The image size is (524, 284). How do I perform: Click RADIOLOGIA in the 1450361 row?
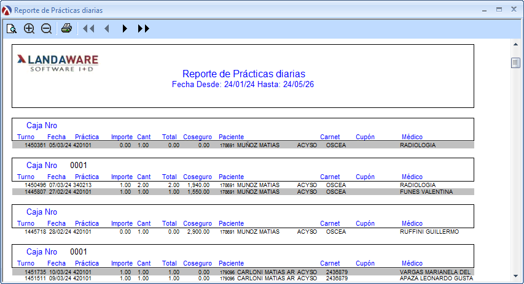418,145
